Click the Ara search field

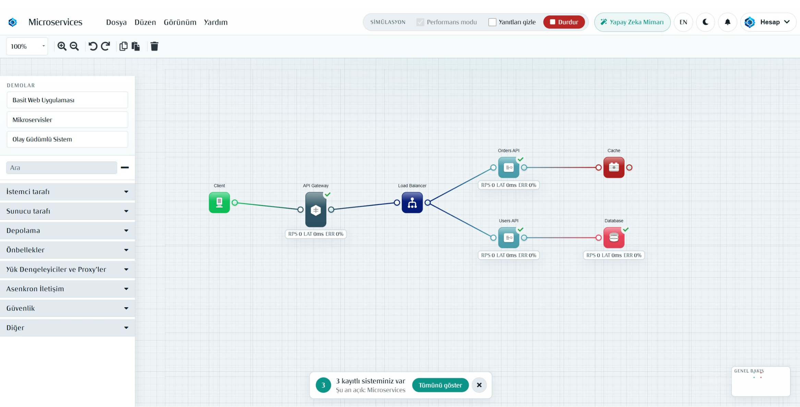click(62, 168)
